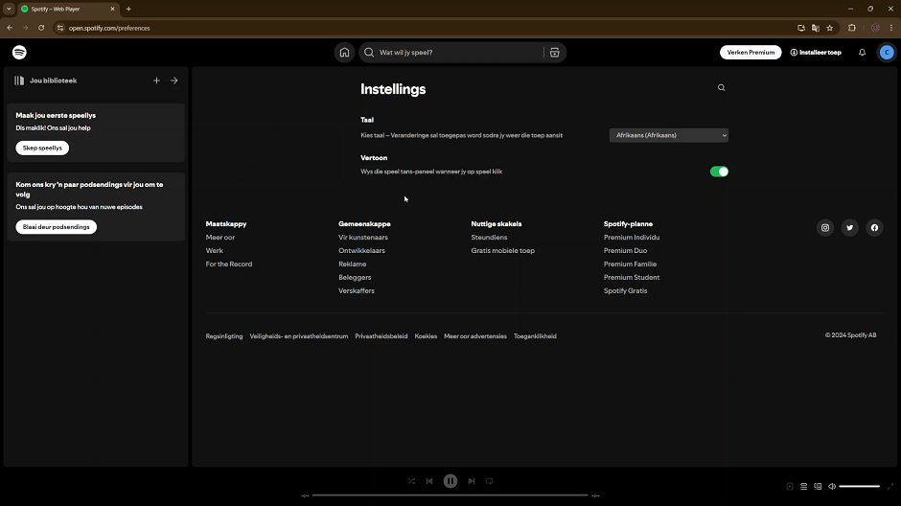Screen dimensions: 901x506
Task: Open Chrome three-dot menu
Action: click(x=891, y=28)
